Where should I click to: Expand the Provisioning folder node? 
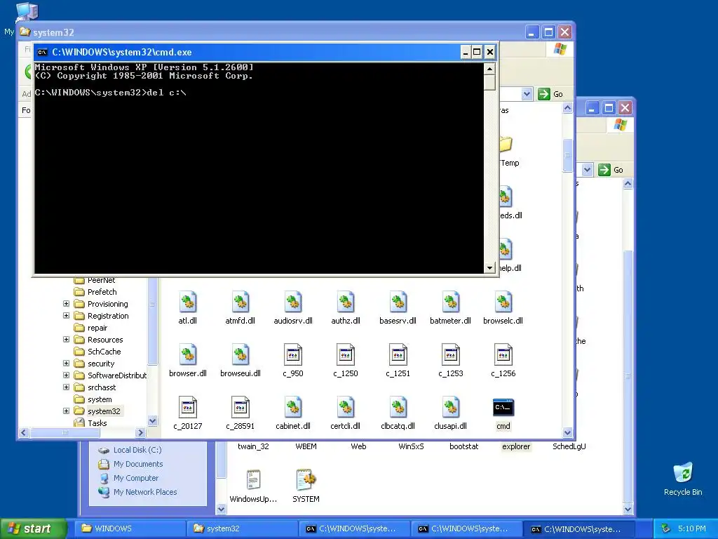pyautogui.click(x=67, y=304)
